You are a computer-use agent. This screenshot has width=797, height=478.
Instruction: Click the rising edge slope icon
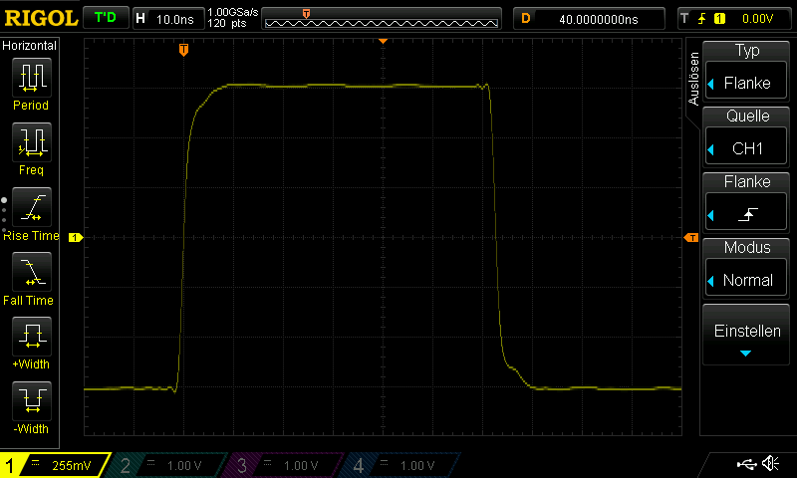pyautogui.click(x=748, y=214)
